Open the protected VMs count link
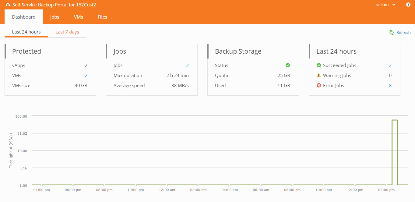The width and height of the screenshot is (415, 202). pyautogui.click(x=86, y=76)
